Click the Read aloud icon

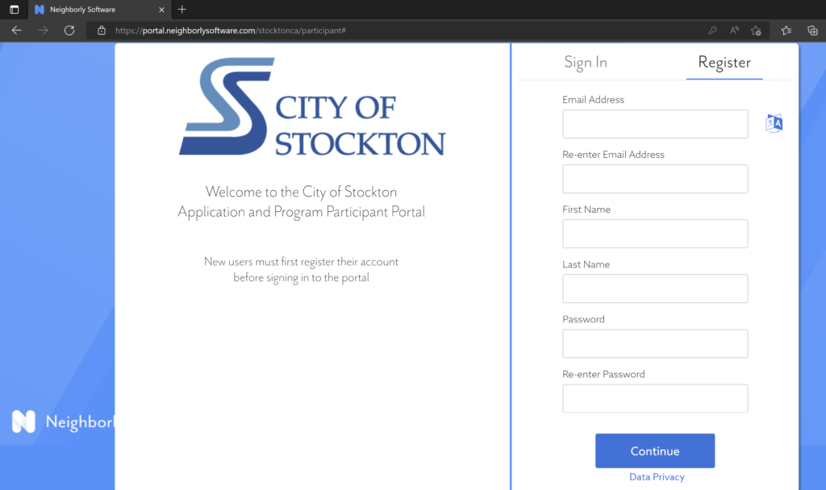pyautogui.click(x=734, y=31)
